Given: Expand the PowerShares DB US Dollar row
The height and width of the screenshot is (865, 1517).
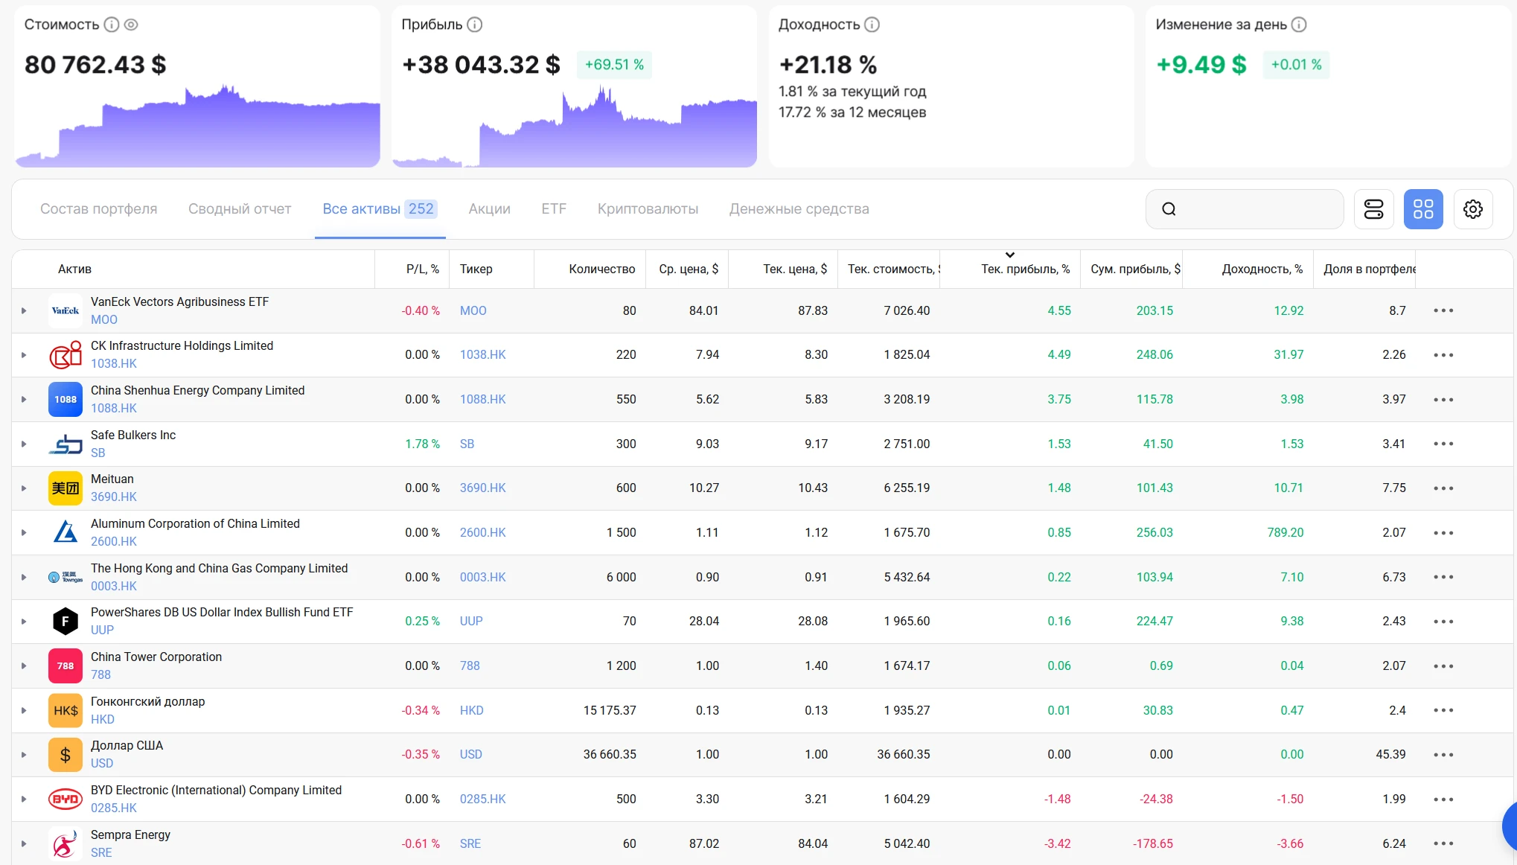Looking at the screenshot, I should coord(24,622).
